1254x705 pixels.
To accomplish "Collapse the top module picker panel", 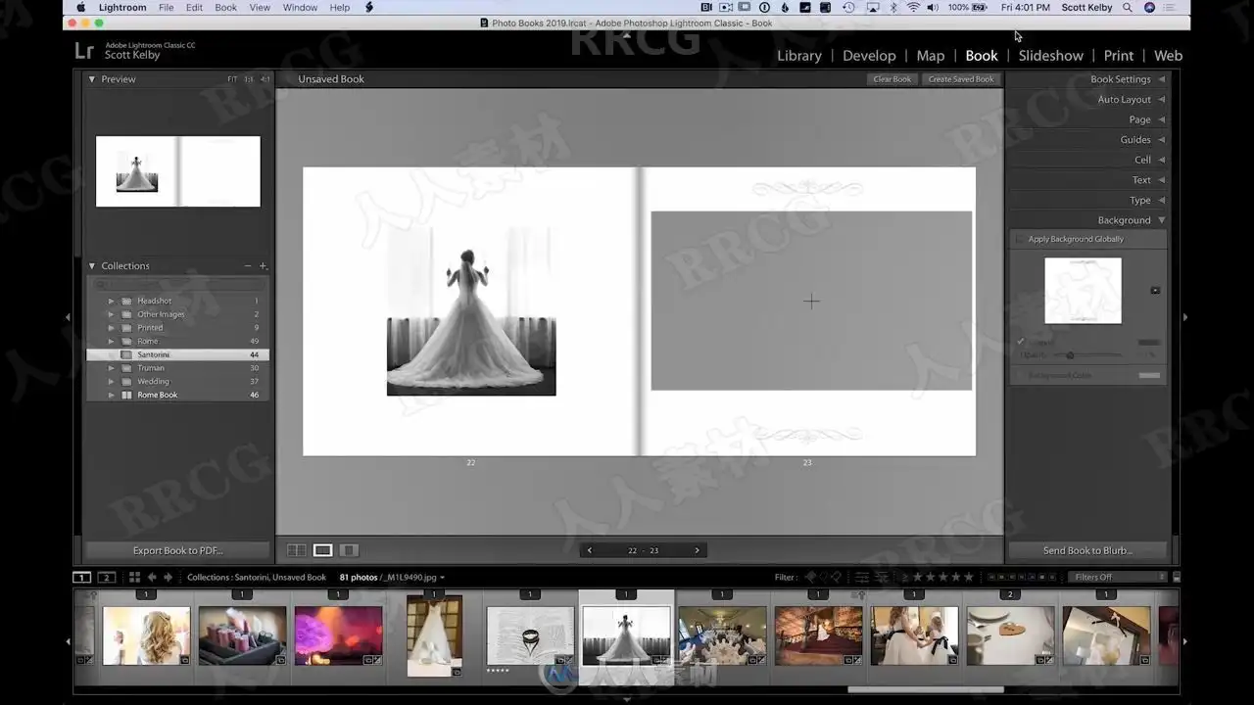I will pos(627,35).
